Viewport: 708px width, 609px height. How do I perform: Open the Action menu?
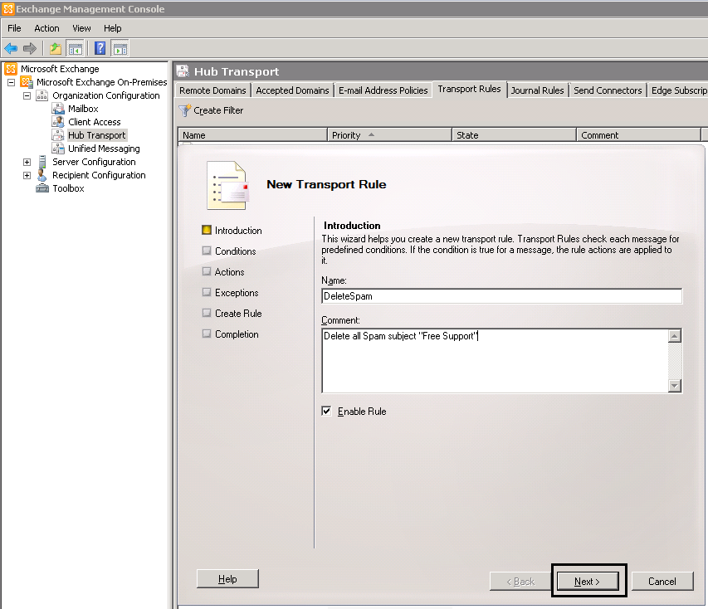tap(46, 28)
